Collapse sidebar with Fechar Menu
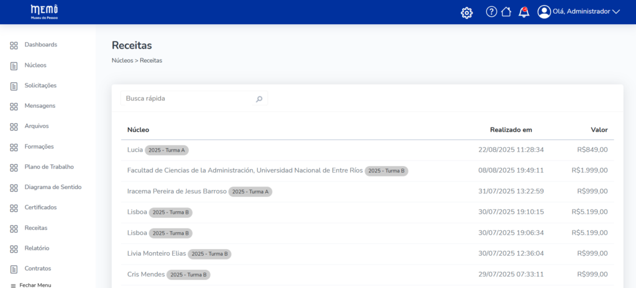The width and height of the screenshot is (636, 288). (31, 285)
